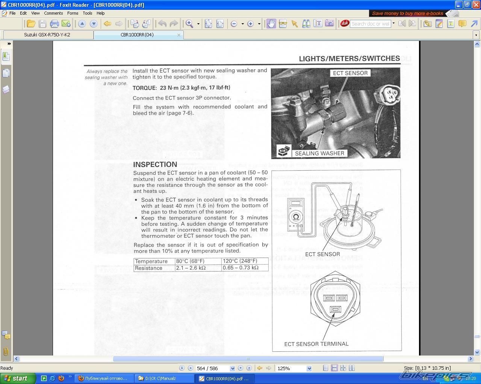Open the Comments menu
The width and height of the screenshot is (481, 384).
click(53, 13)
